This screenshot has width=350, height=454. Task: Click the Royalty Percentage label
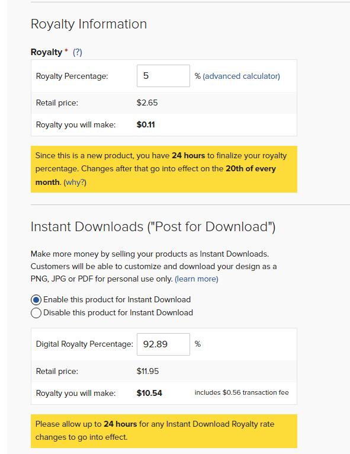click(72, 76)
